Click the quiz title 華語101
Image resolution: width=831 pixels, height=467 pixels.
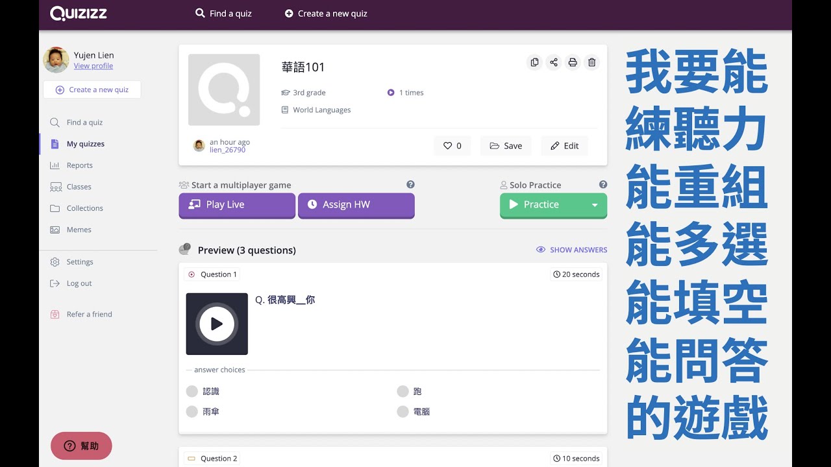(303, 67)
